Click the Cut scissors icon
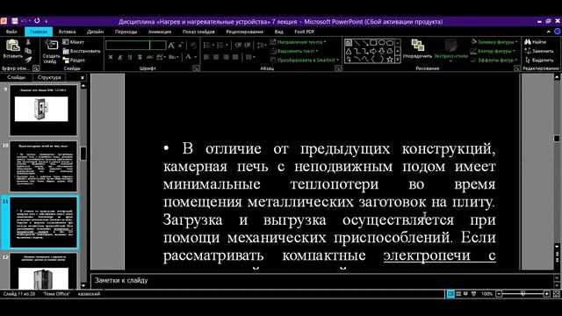This screenshot has width=562, height=316. (x=28, y=42)
